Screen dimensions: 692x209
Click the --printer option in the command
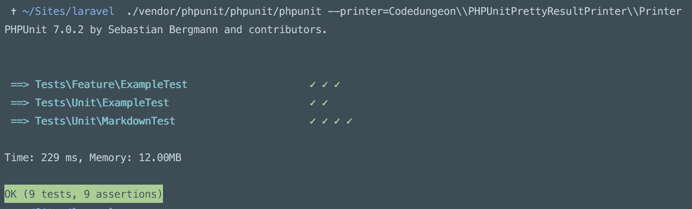(x=505, y=11)
